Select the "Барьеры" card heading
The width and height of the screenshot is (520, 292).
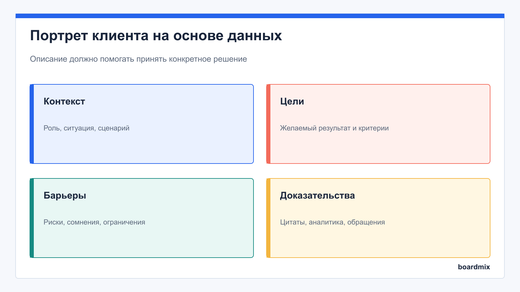pyautogui.click(x=65, y=196)
